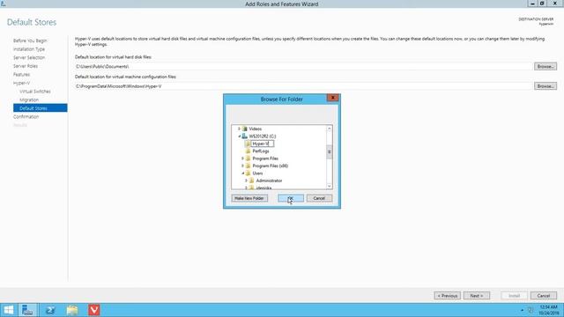Click the Administrator folder icon
The height and width of the screenshot is (317, 564).
[251, 181]
